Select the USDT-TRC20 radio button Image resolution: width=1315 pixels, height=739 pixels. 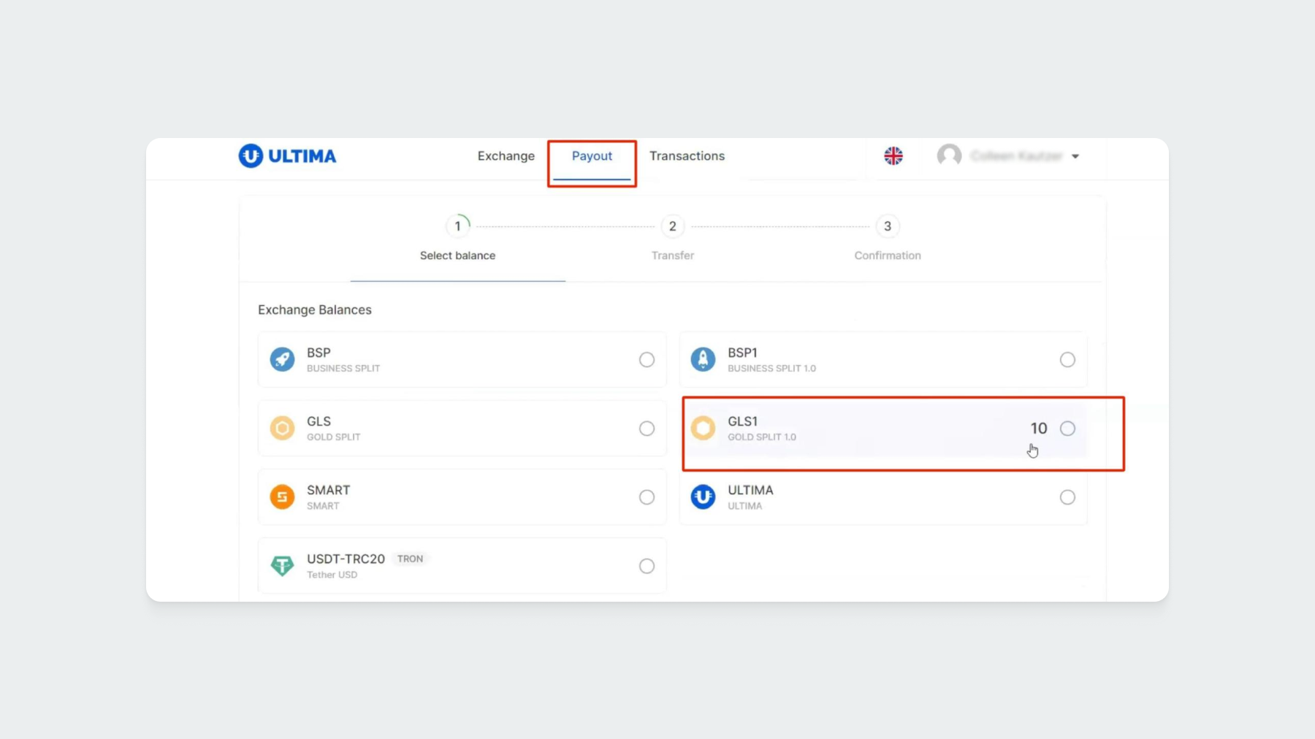tap(647, 566)
